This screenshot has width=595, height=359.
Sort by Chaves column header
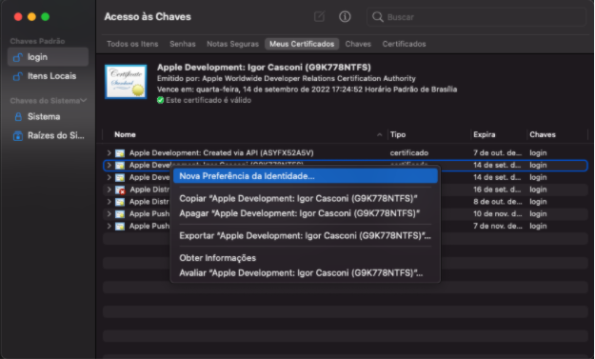click(543, 134)
